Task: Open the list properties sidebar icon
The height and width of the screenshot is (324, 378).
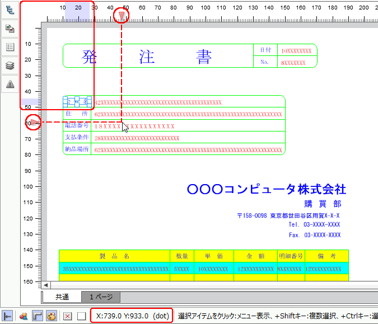Action: [x=10, y=47]
